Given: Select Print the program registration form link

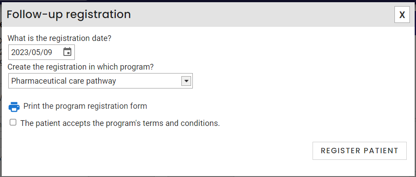Looking at the screenshot, I should 85,106.
